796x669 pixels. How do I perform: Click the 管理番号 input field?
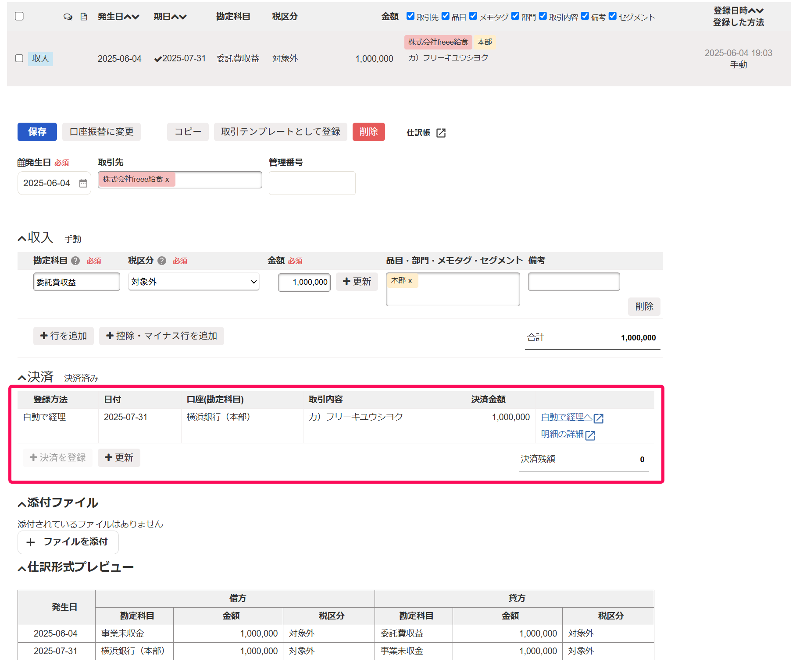312,183
